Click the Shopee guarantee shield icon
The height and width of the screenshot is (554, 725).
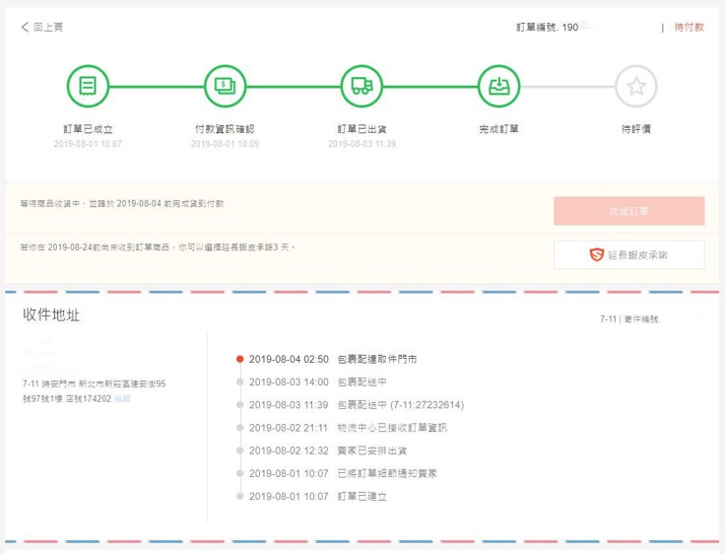[597, 255]
